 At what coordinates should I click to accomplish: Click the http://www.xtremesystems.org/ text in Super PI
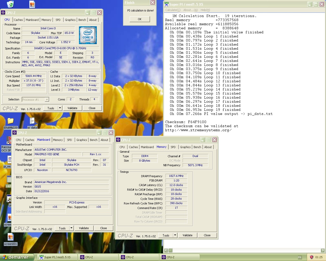[198, 130]
